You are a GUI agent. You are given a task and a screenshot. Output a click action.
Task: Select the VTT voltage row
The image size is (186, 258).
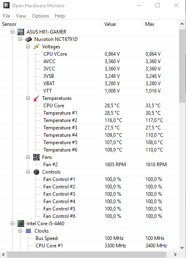(90, 91)
